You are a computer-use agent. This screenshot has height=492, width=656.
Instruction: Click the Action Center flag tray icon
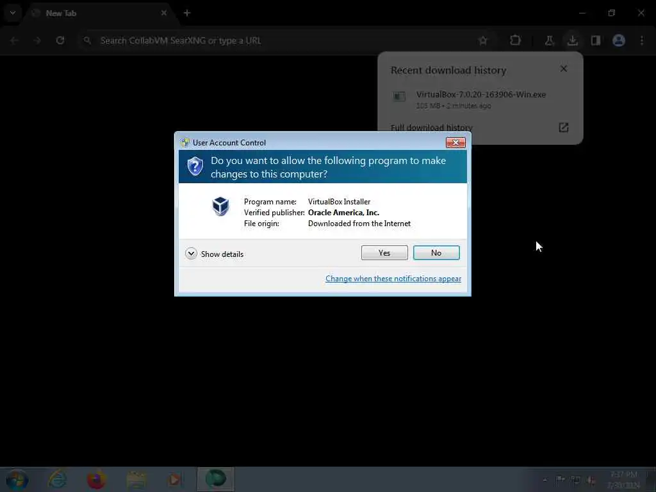click(560, 480)
